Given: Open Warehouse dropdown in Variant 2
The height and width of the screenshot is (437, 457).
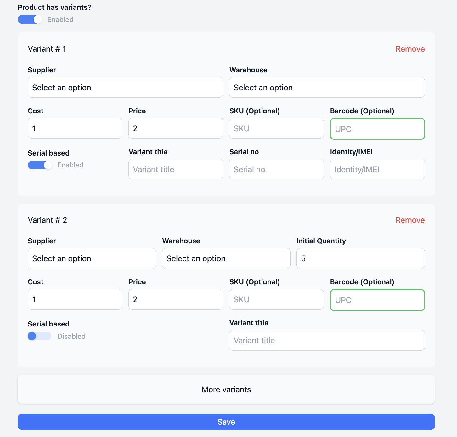Looking at the screenshot, I should coord(226,258).
